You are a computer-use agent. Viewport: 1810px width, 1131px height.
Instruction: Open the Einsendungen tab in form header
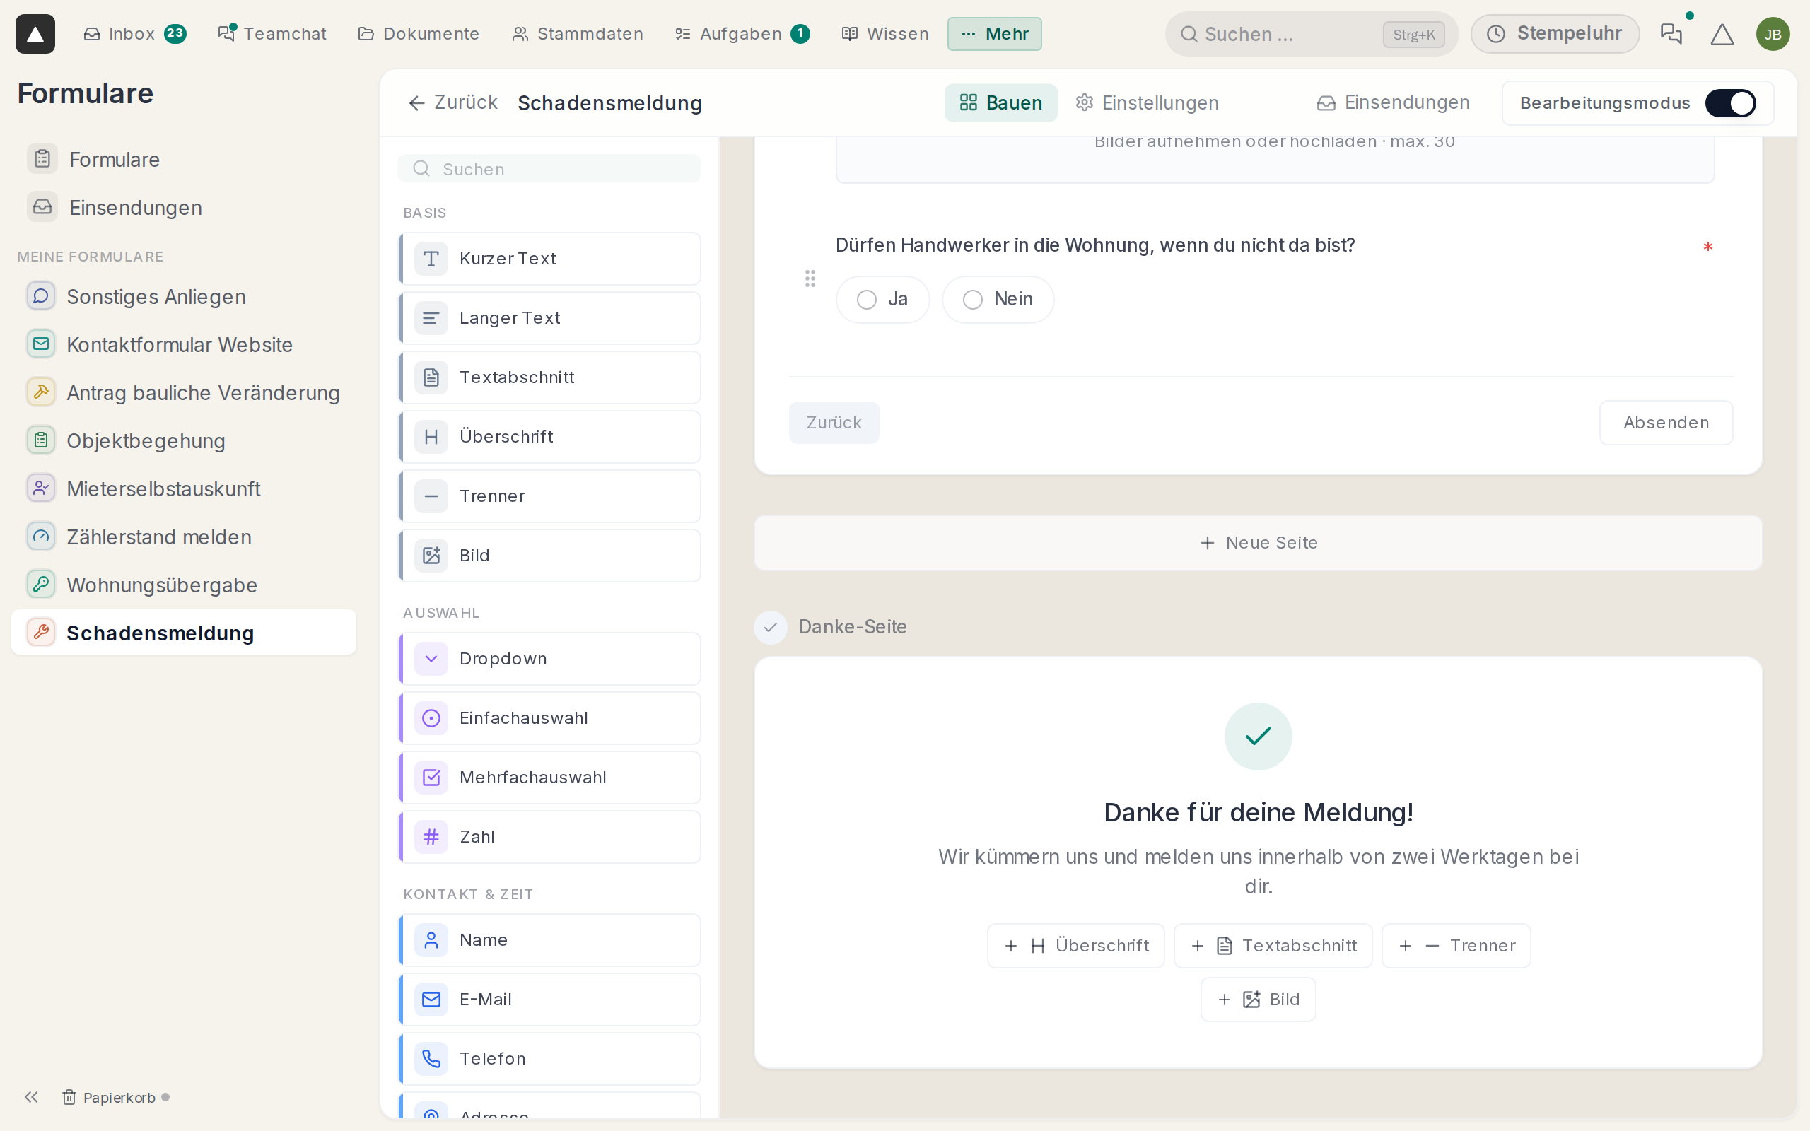[1394, 102]
